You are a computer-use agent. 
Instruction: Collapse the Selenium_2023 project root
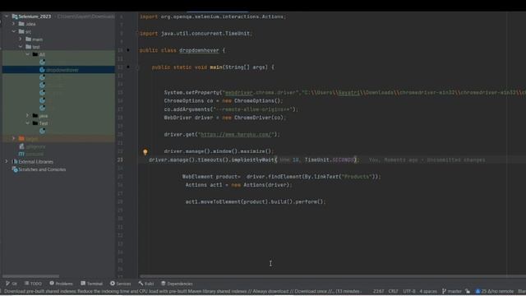tap(7, 16)
